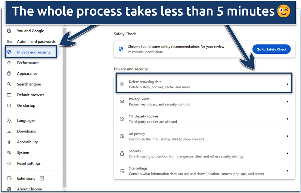
Task: Click the sliders icon for Site settings
Action: coord(122,171)
